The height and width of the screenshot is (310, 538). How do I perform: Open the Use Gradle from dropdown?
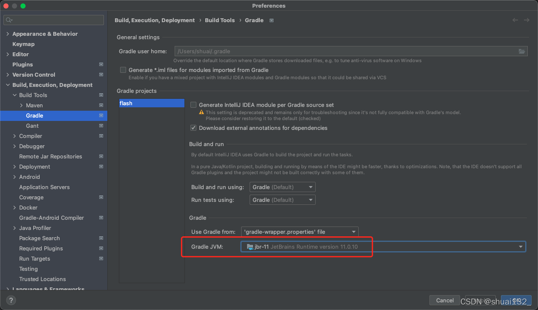(x=354, y=232)
